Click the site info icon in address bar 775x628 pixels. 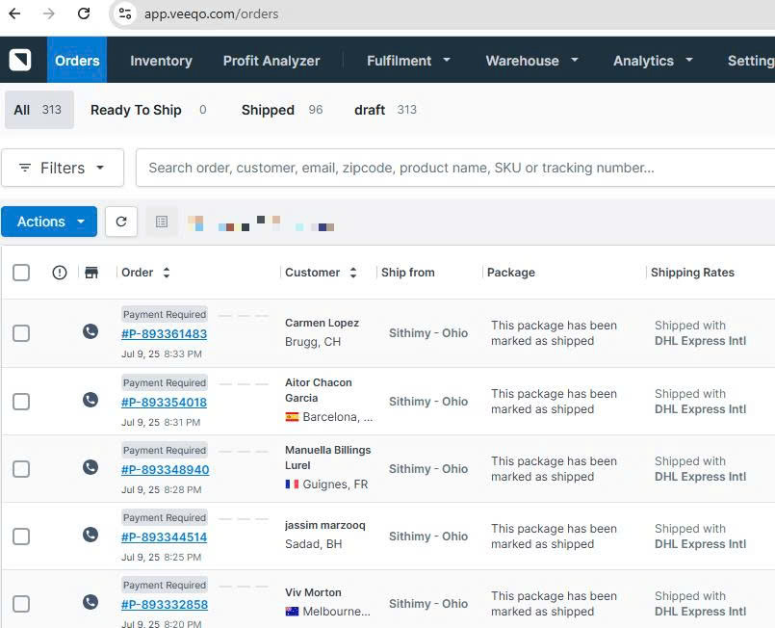[123, 13]
